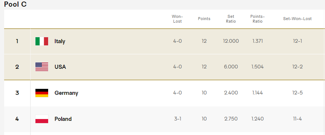Select the Set Ratio column header
The image size is (325, 135).
point(231,19)
